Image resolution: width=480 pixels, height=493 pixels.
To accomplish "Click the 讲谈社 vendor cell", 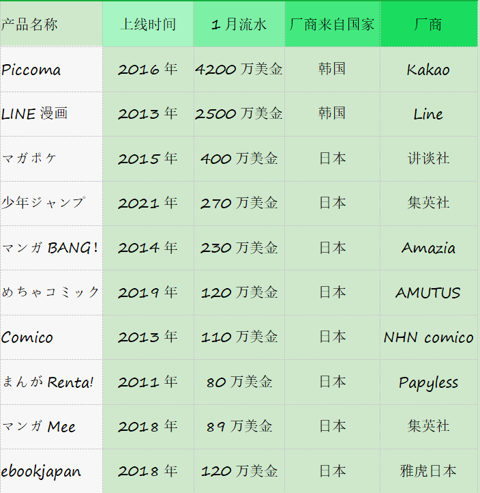I will [x=428, y=158].
